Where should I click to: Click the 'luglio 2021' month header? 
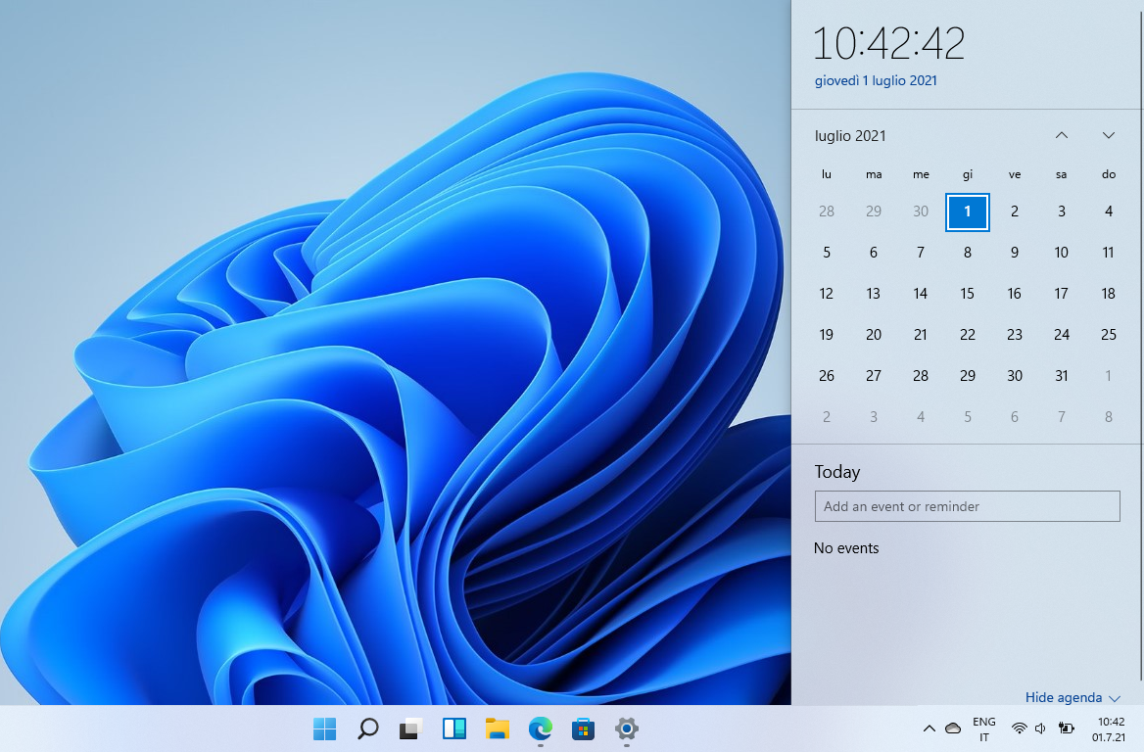pyautogui.click(x=850, y=136)
